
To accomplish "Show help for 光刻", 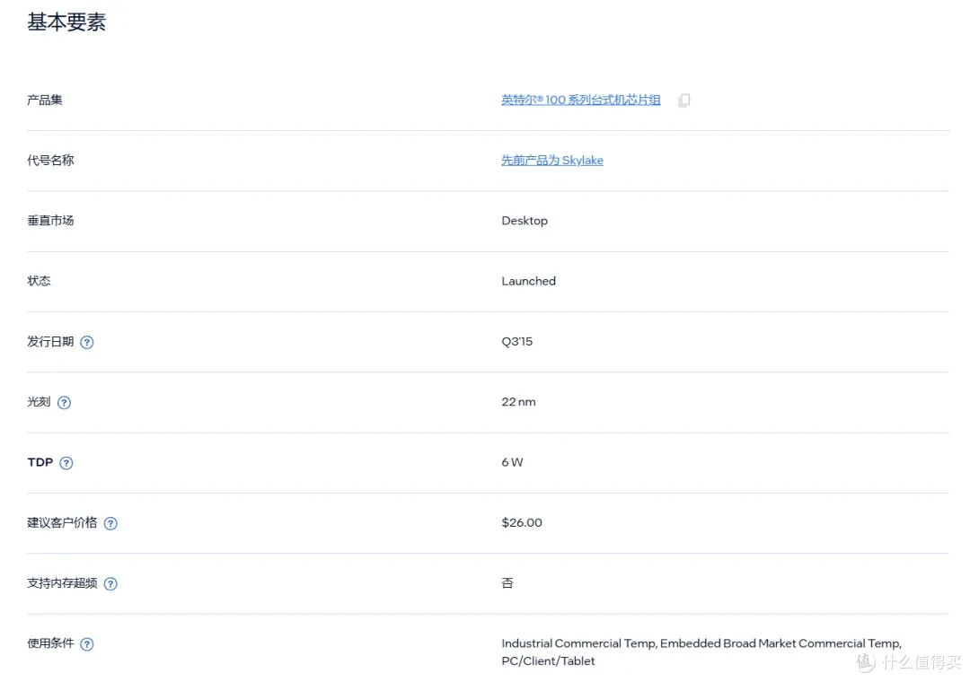I will coord(65,403).
